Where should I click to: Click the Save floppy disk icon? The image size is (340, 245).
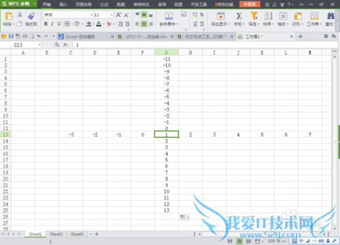(11, 36)
